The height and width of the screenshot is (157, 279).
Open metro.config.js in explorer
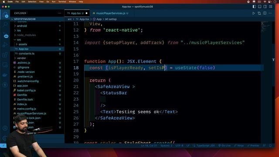[37, 109]
